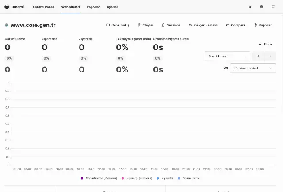The height and width of the screenshot is (192, 283).
Task: Click the Ziyaretler metric label
Action: click(x=49, y=39)
